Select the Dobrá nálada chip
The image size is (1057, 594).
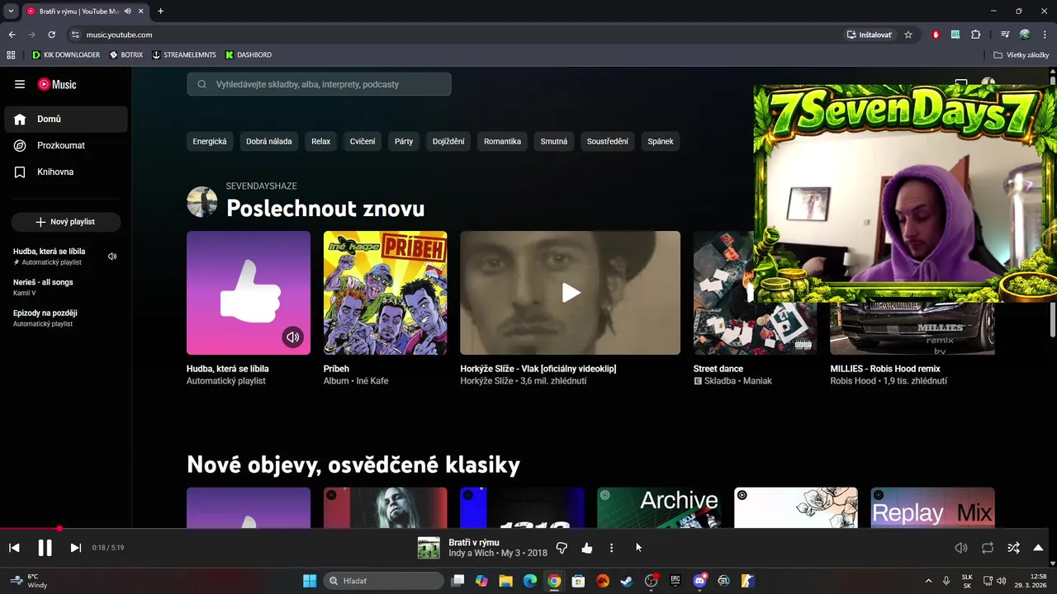[x=269, y=141]
